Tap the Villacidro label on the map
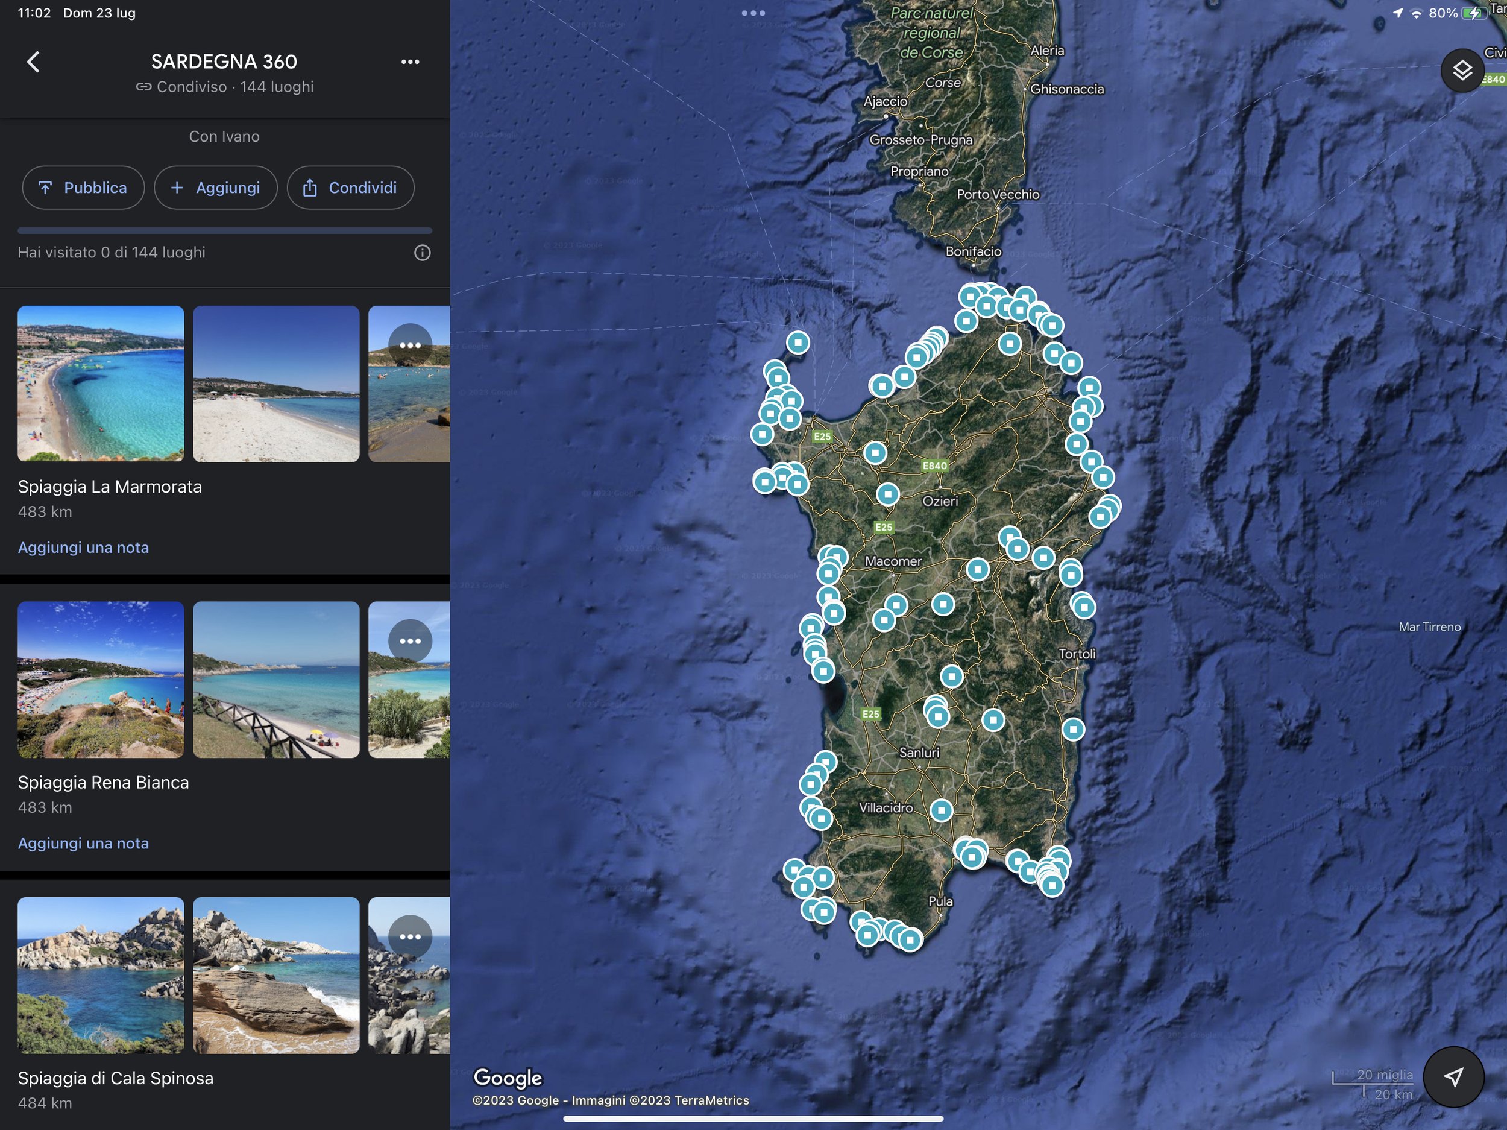This screenshot has height=1130, width=1507. 886,807
